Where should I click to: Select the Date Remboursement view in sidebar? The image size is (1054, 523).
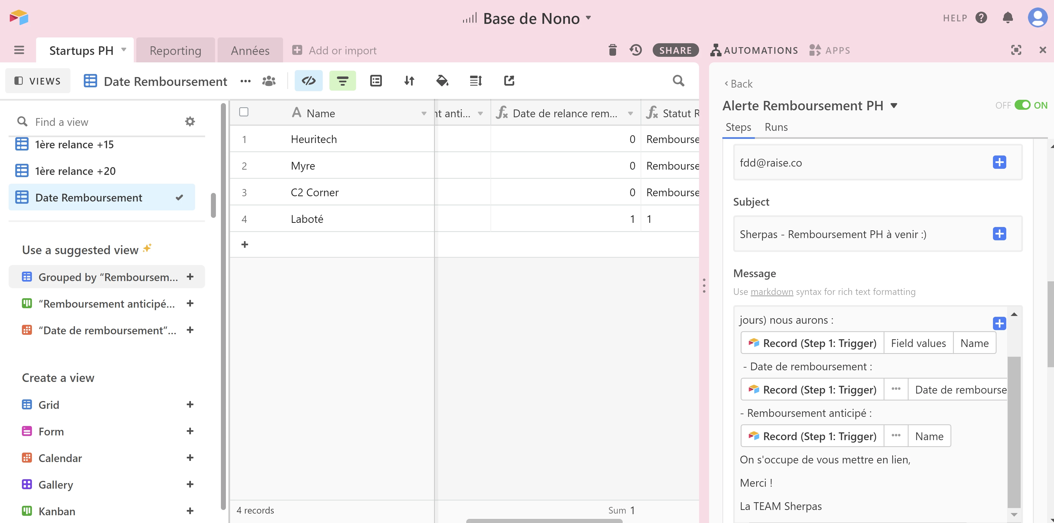[x=102, y=197]
